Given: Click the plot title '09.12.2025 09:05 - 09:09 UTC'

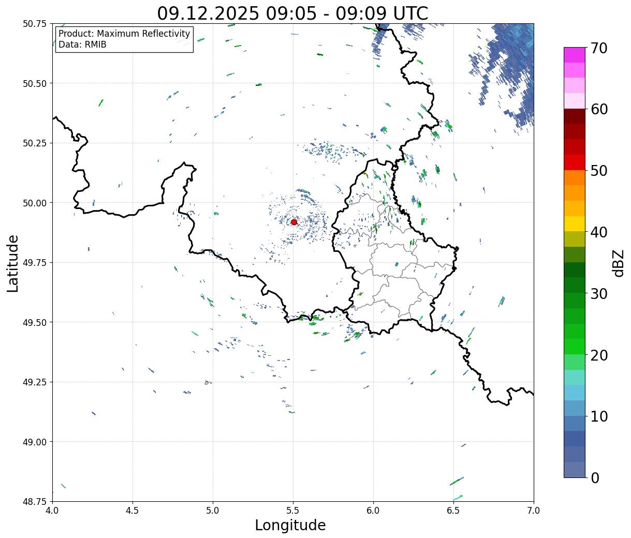Looking at the screenshot, I should (292, 13).
